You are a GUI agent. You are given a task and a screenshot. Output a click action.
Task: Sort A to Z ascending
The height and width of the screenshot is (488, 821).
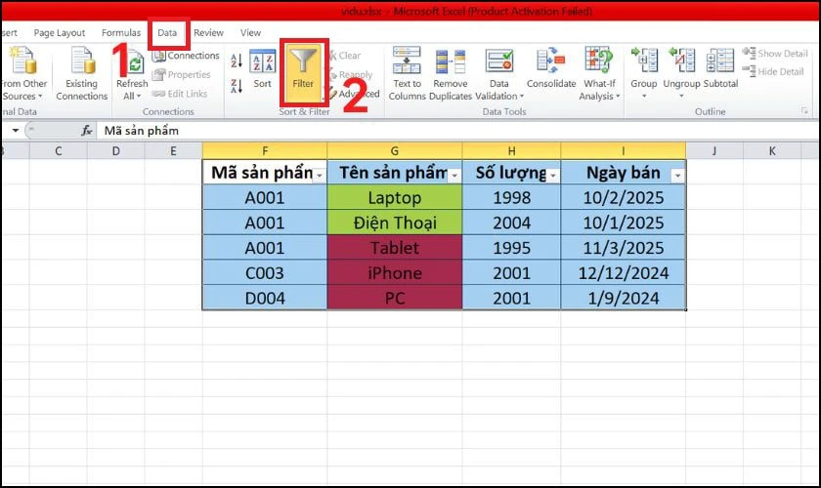(237, 61)
